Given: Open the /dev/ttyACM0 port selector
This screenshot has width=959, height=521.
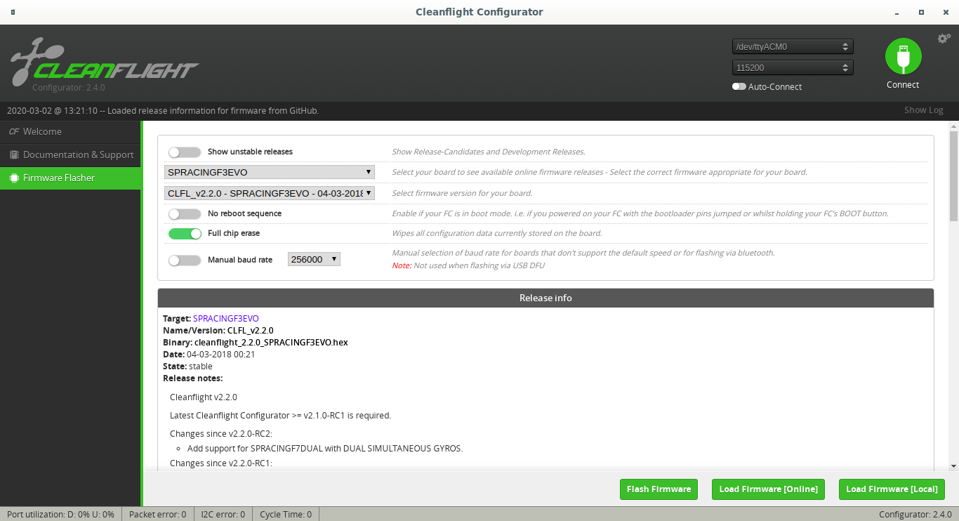Looking at the screenshot, I should tap(793, 47).
